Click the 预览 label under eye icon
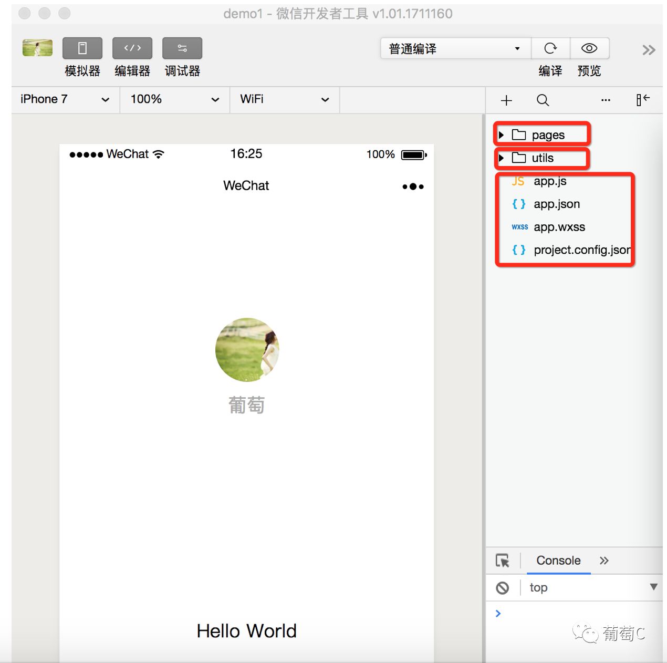Viewport: 667px width, 663px height. click(589, 71)
